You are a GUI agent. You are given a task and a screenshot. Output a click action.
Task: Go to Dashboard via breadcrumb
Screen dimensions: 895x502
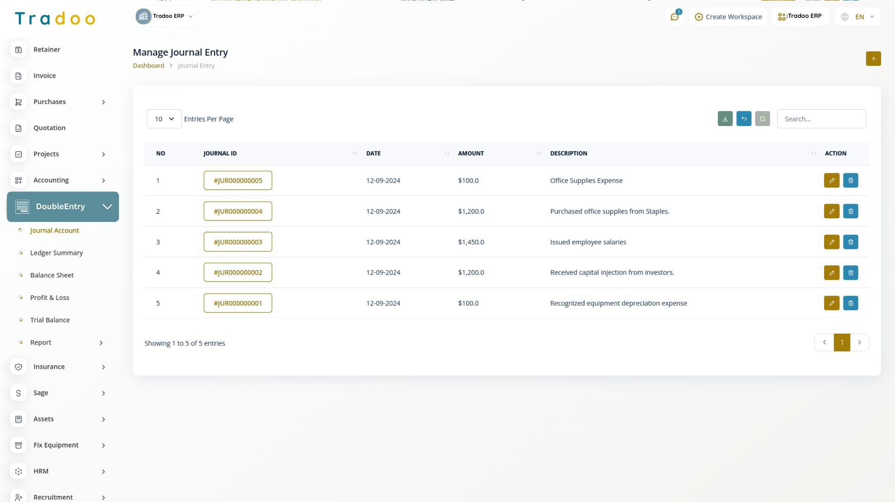149,66
